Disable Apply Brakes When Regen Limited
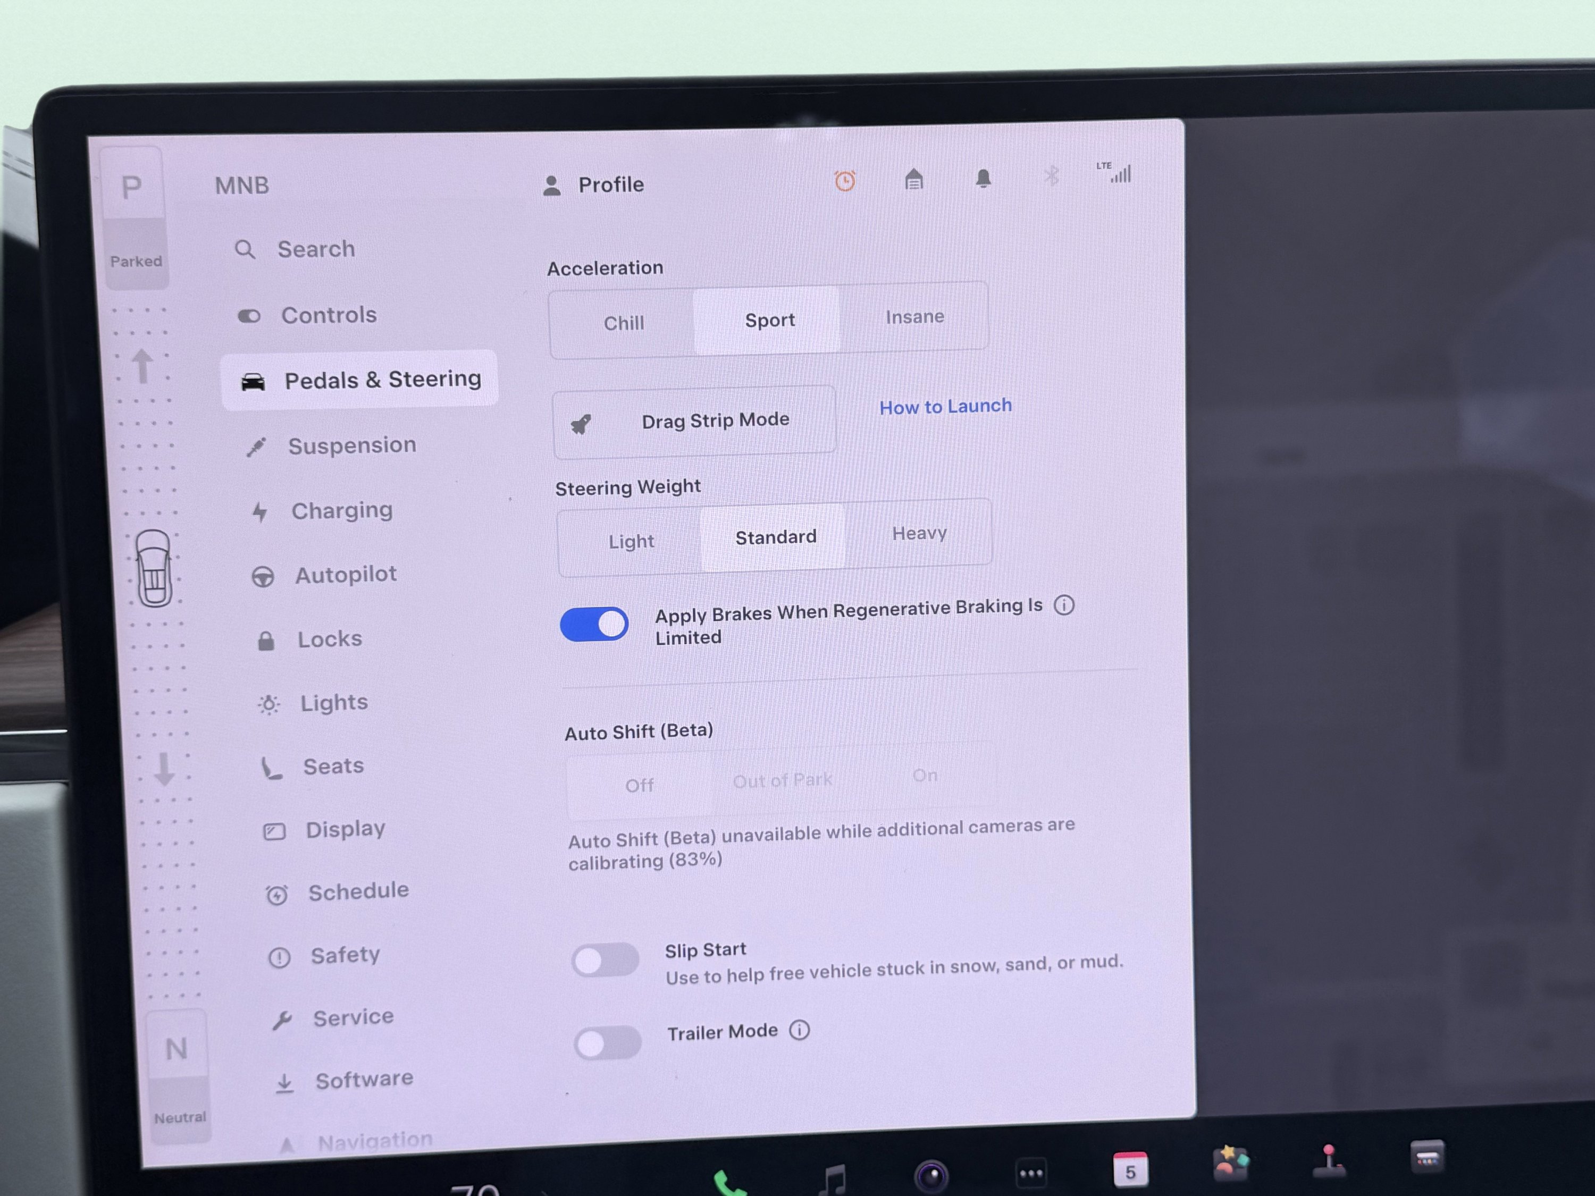 pos(594,625)
